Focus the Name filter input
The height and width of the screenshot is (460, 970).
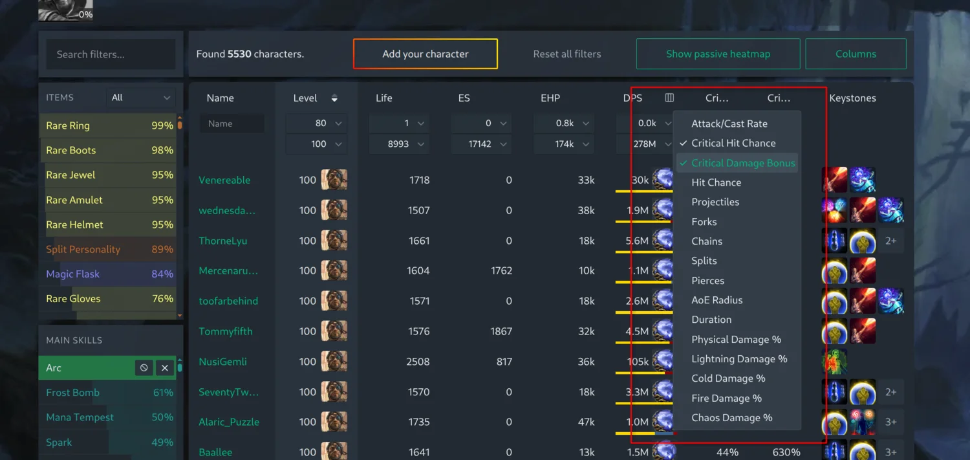[x=232, y=124]
